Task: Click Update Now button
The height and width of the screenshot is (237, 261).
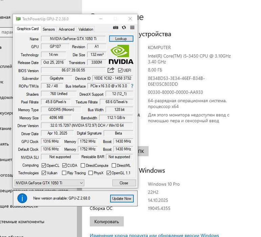Action: pos(122,198)
